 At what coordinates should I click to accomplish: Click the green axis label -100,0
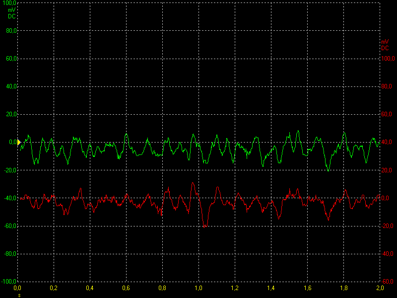(x=9, y=281)
